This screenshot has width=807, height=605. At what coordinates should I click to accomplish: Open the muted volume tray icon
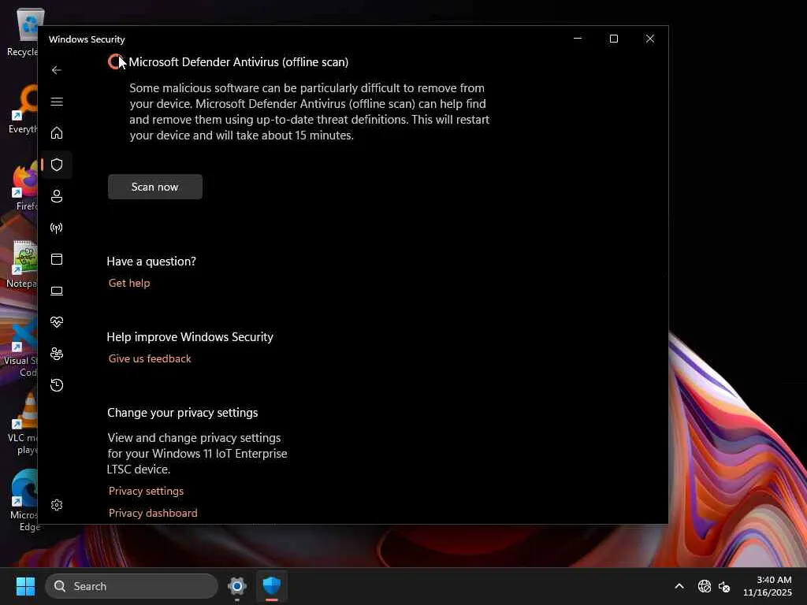[x=724, y=586]
